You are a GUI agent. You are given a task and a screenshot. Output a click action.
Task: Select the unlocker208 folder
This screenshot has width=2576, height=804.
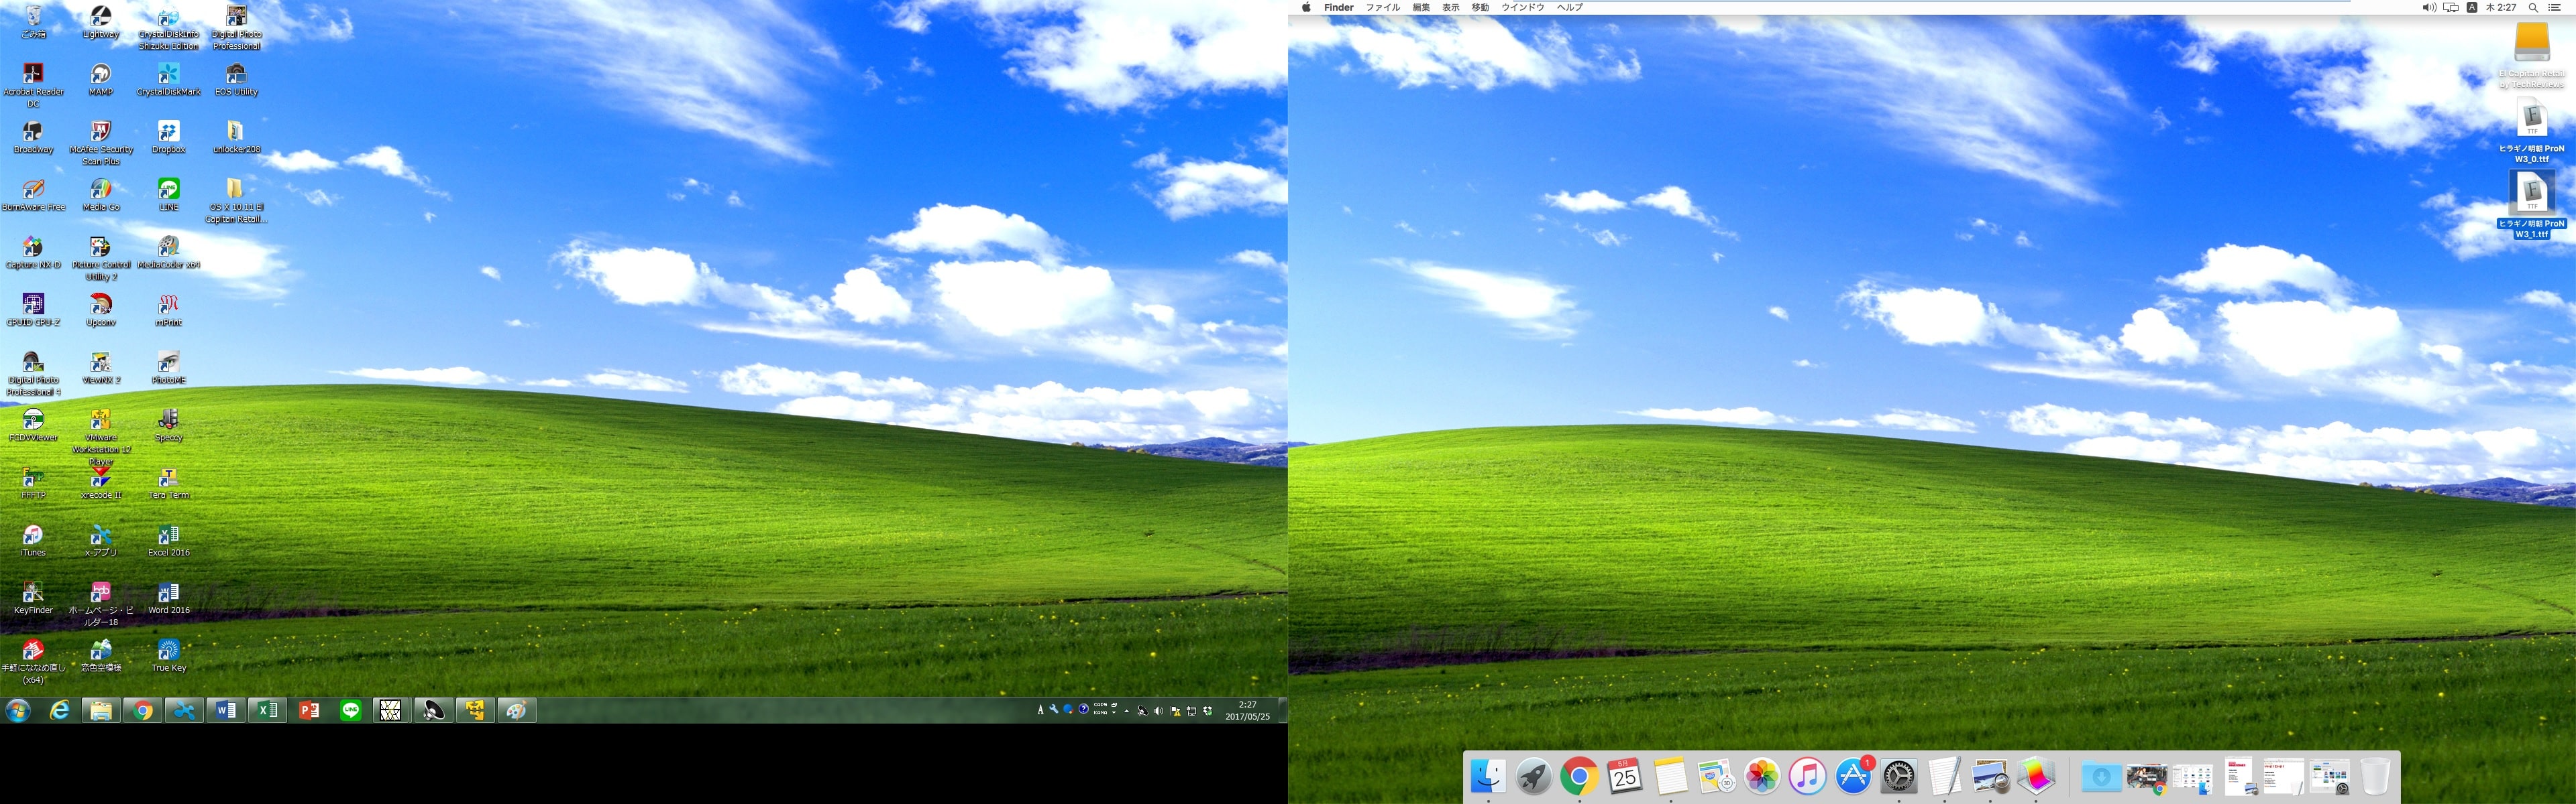point(236,138)
